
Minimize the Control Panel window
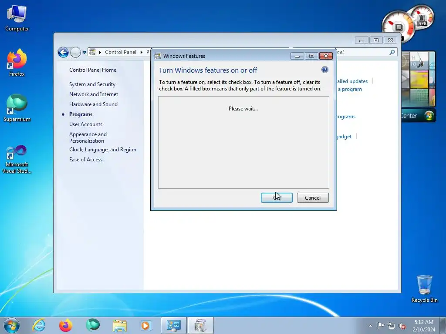tap(362, 40)
